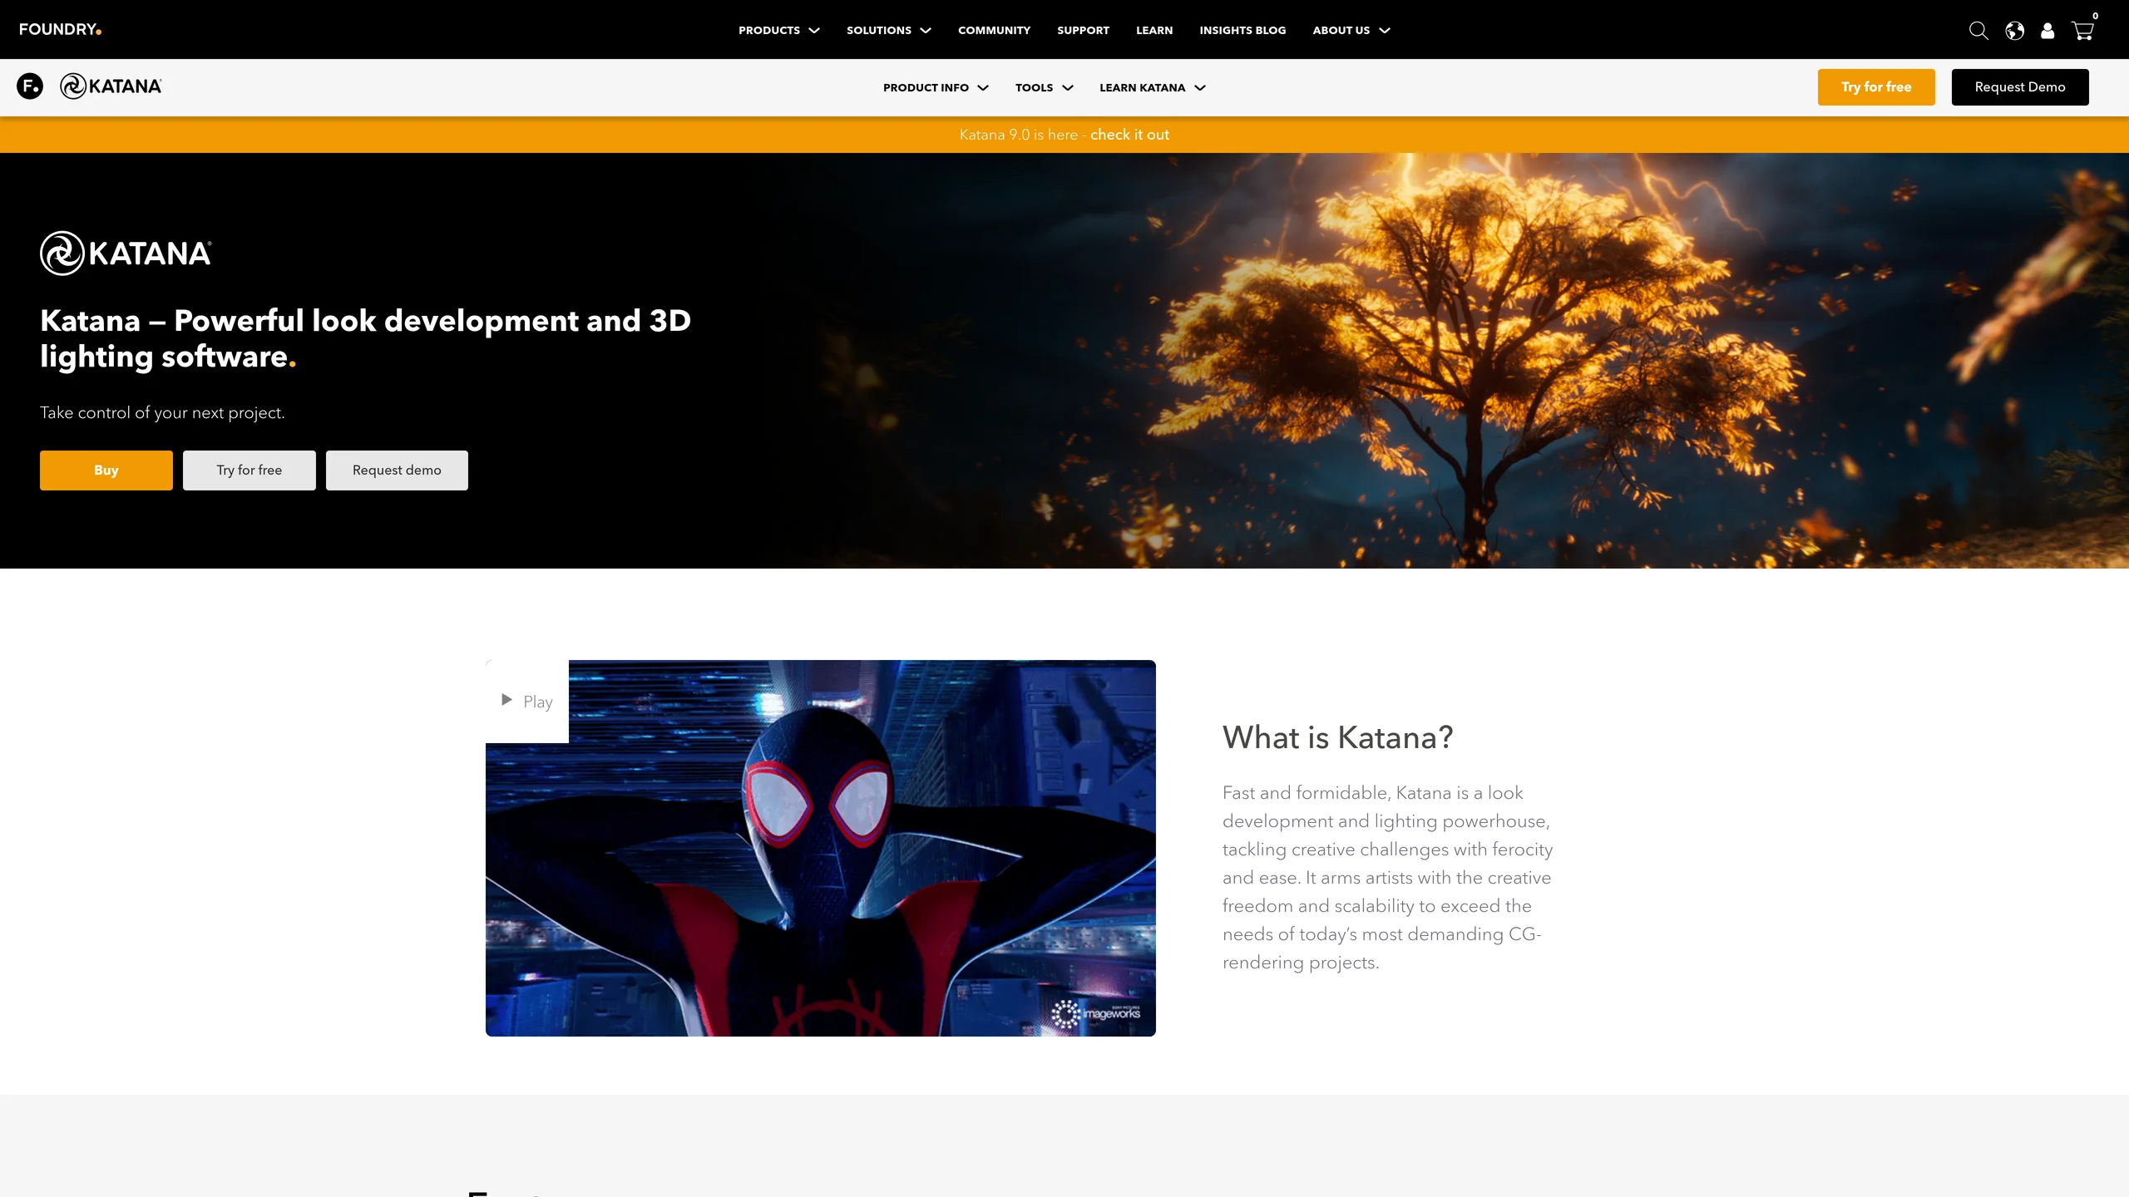Expand the Tools dropdown

pyautogui.click(x=1044, y=87)
